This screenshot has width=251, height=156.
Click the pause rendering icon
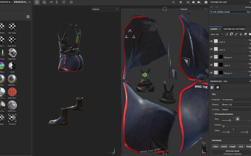181,2
